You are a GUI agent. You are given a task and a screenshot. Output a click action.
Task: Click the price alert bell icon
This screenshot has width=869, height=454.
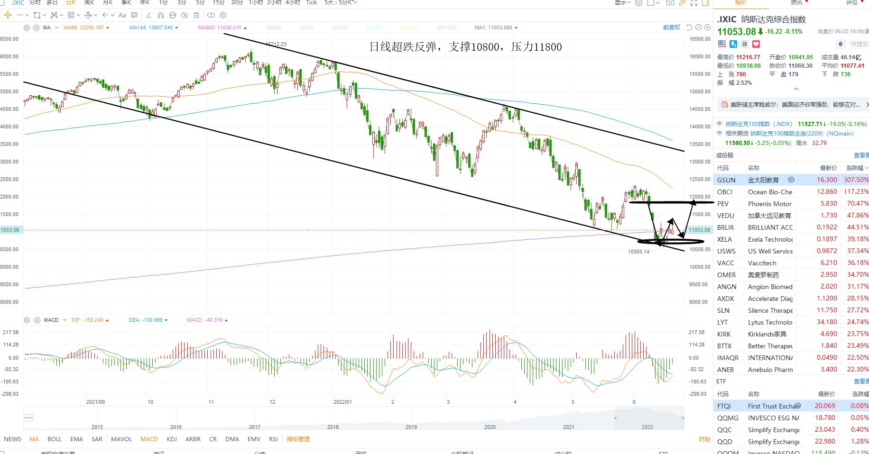tap(841, 44)
